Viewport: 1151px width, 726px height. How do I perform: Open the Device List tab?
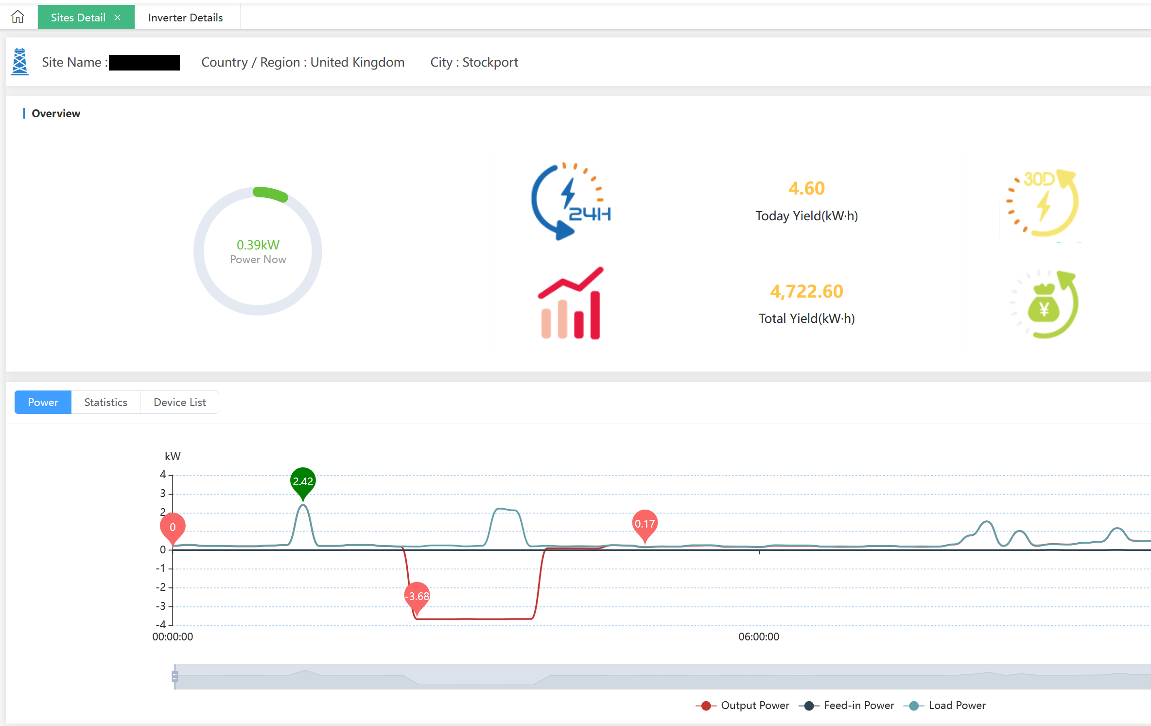click(179, 402)
